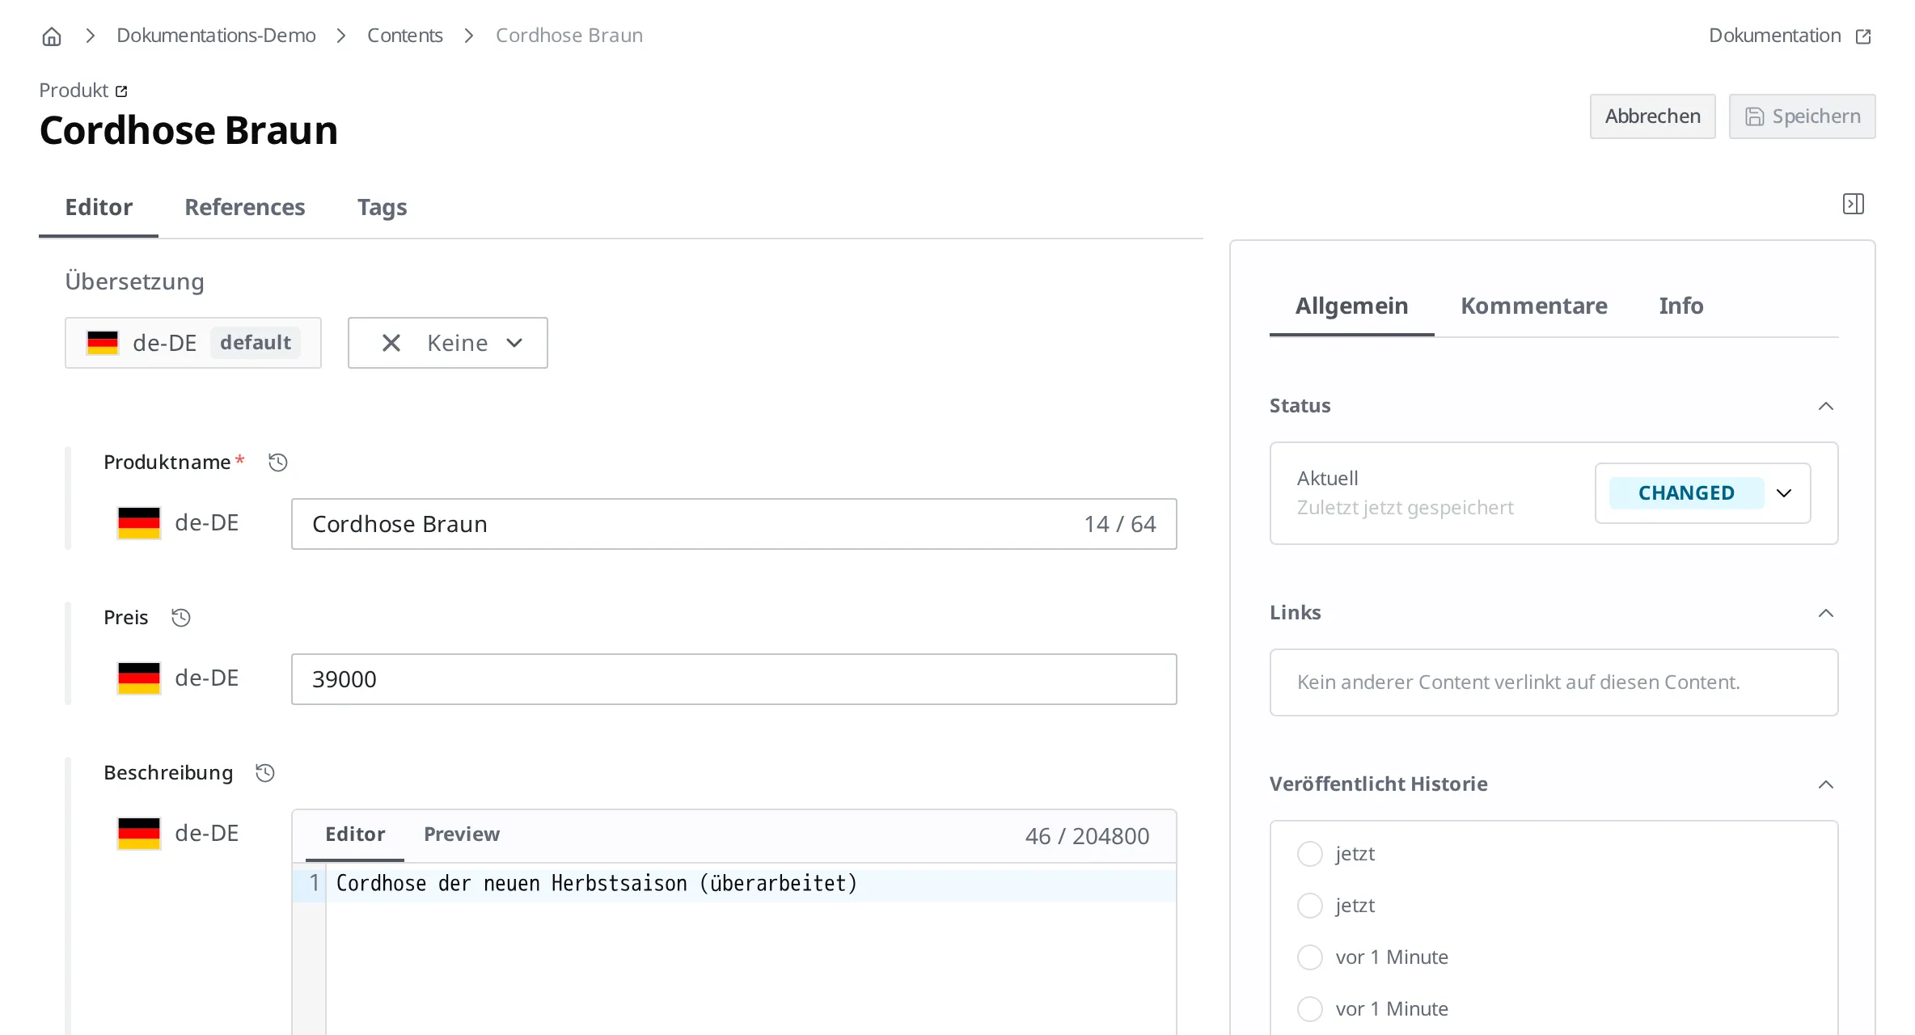Collapse the Links section chevron
Image resolution: width=1915 pixels, height=1035 pixels.
(x=1826, y=613)
